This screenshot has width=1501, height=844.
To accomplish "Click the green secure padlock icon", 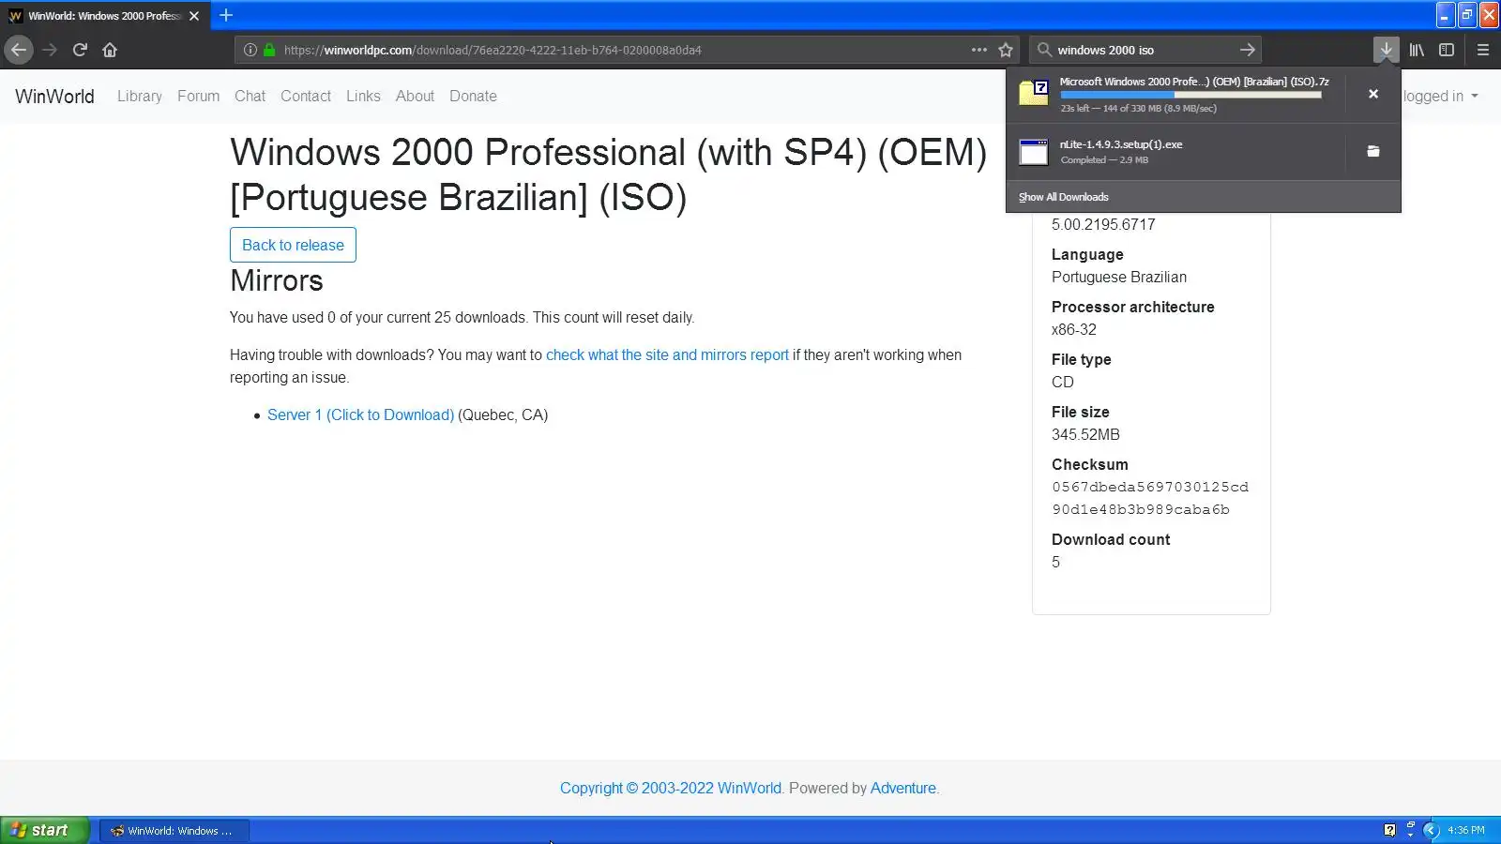I will [269, 50].
